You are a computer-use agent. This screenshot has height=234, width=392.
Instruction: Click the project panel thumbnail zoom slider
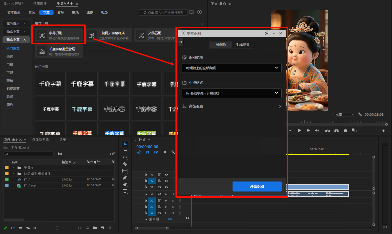coord(42,228)
